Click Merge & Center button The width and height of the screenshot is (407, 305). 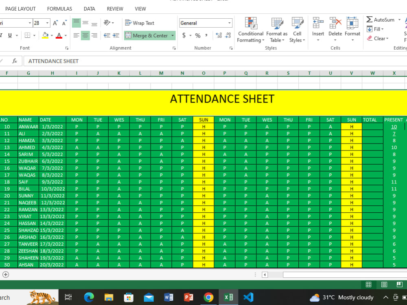click(x=147, y=35)
